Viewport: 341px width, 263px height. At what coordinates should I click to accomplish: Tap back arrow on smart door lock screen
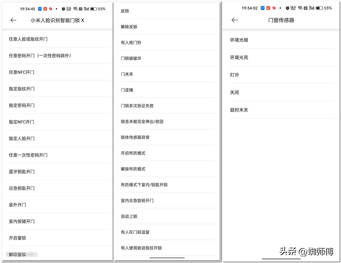point(13,20)
